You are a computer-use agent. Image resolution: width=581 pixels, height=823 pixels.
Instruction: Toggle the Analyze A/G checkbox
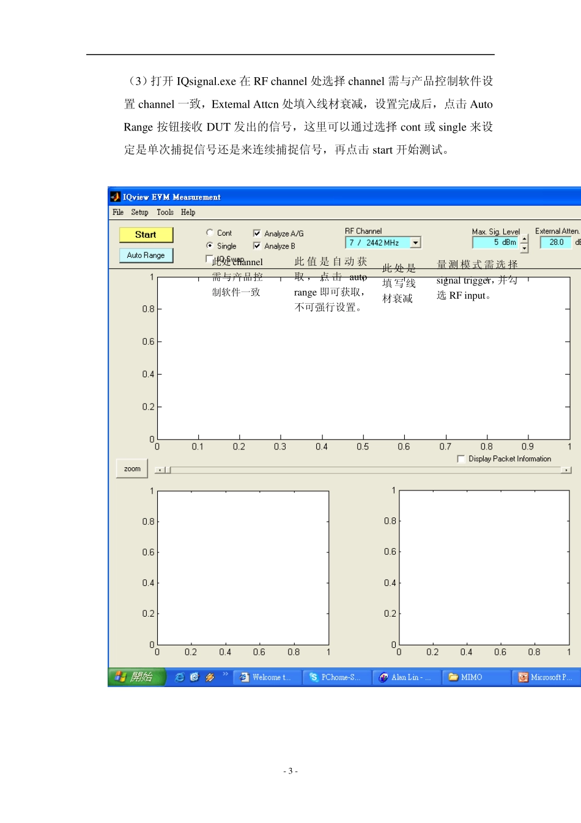point(257,233)
